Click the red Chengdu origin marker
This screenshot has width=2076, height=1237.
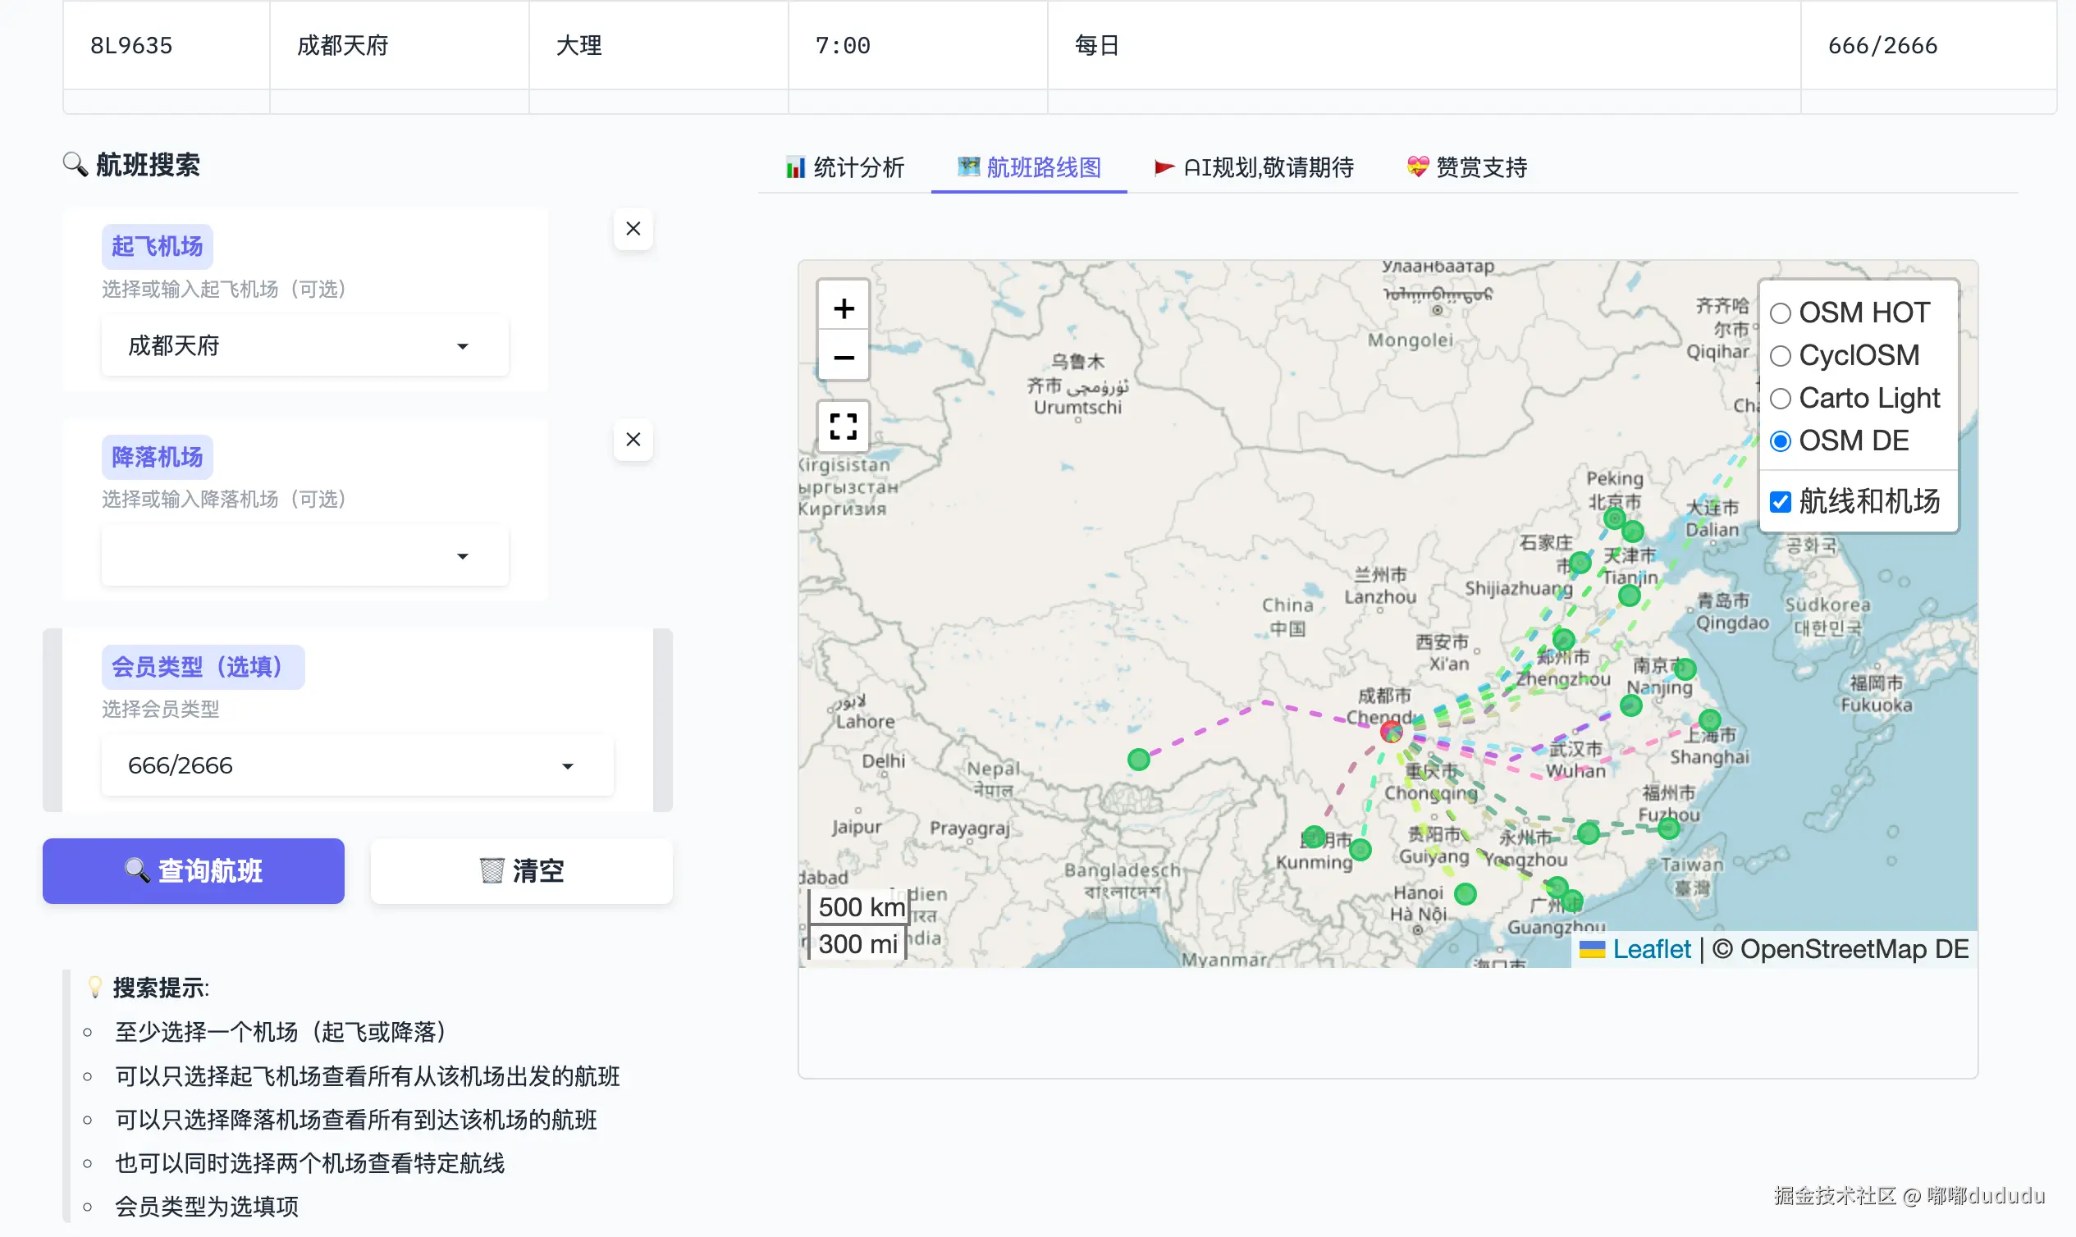click(x=1391, y=732)
